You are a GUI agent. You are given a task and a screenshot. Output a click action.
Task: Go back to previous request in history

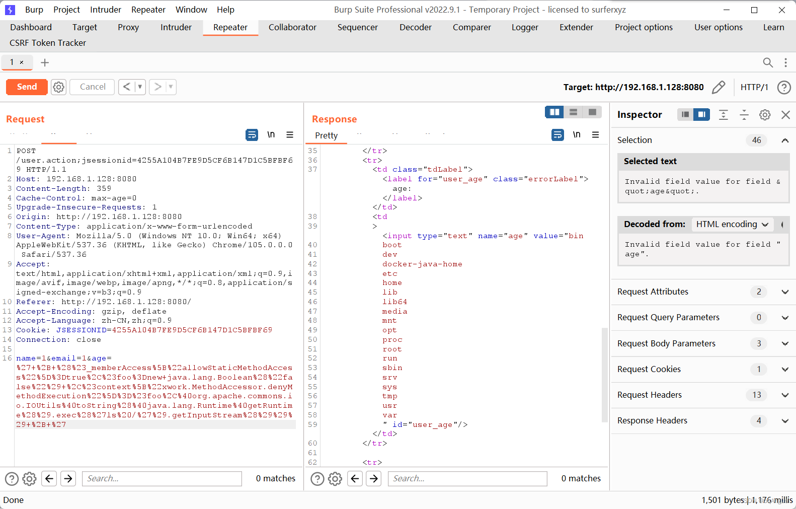coord(127,87)
